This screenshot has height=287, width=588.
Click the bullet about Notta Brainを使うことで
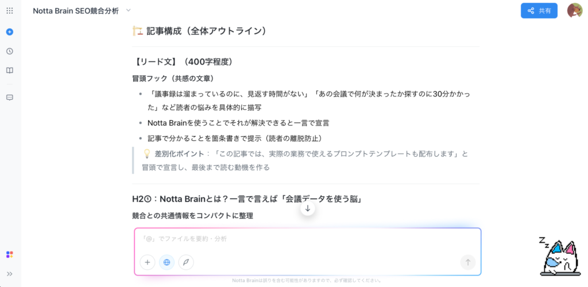click(238, 123)
